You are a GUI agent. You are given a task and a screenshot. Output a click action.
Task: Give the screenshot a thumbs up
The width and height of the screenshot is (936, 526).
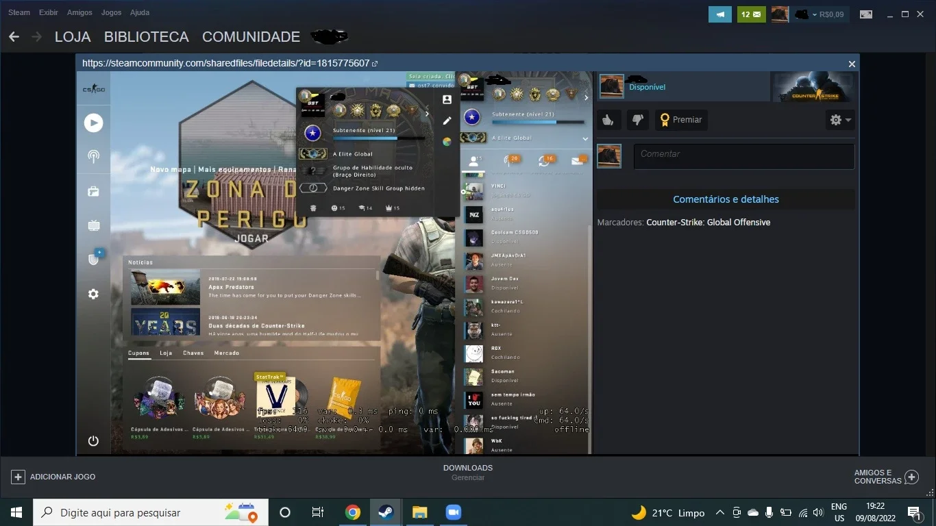click(x=608, y=120)
